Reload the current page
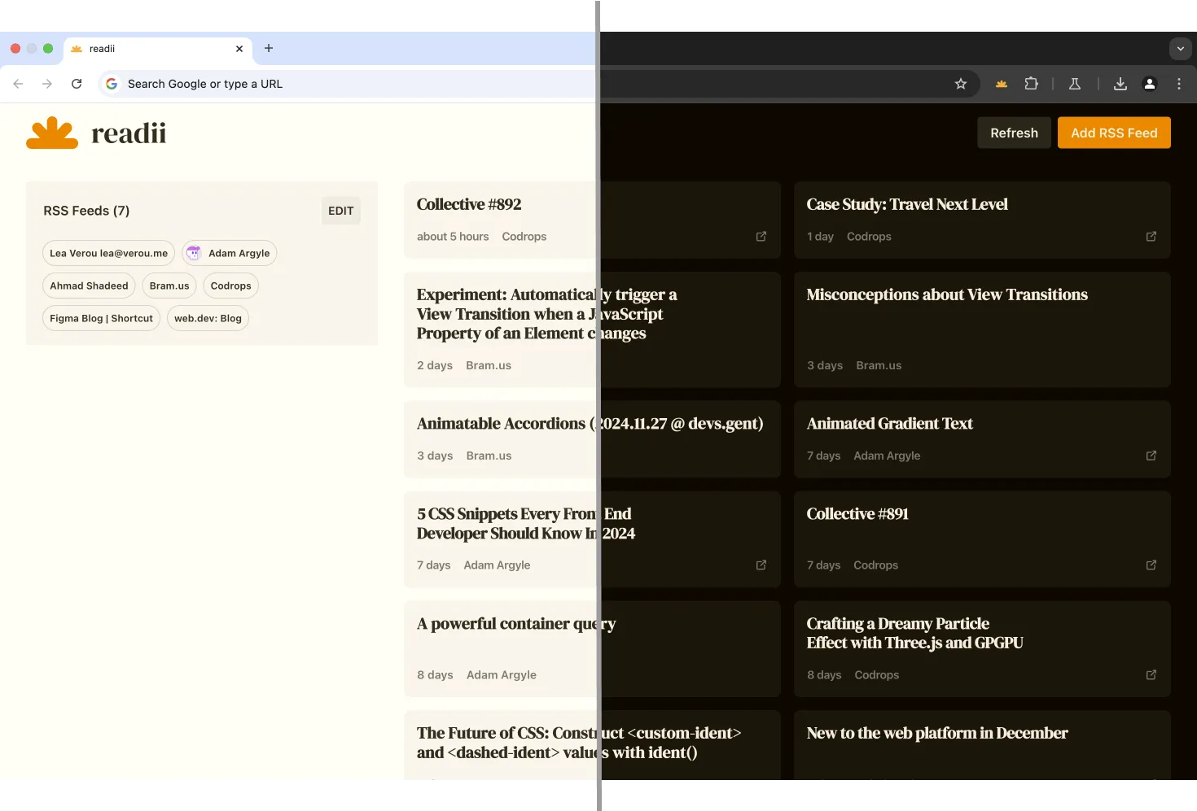 pos(77,84)
